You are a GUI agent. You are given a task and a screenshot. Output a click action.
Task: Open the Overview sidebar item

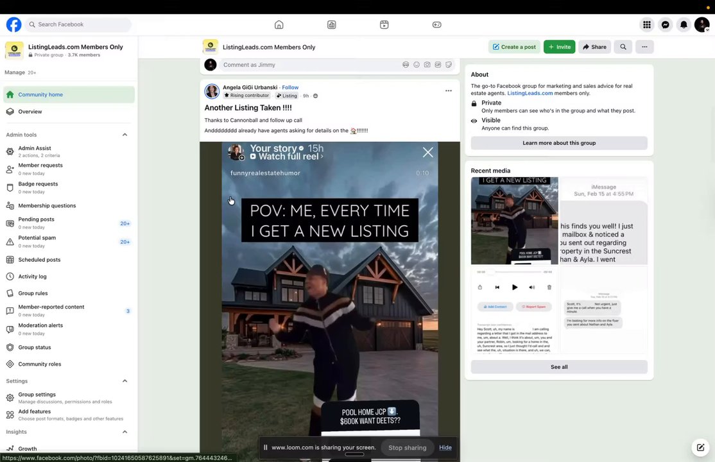pyautogui.click(x=69, y=112)
